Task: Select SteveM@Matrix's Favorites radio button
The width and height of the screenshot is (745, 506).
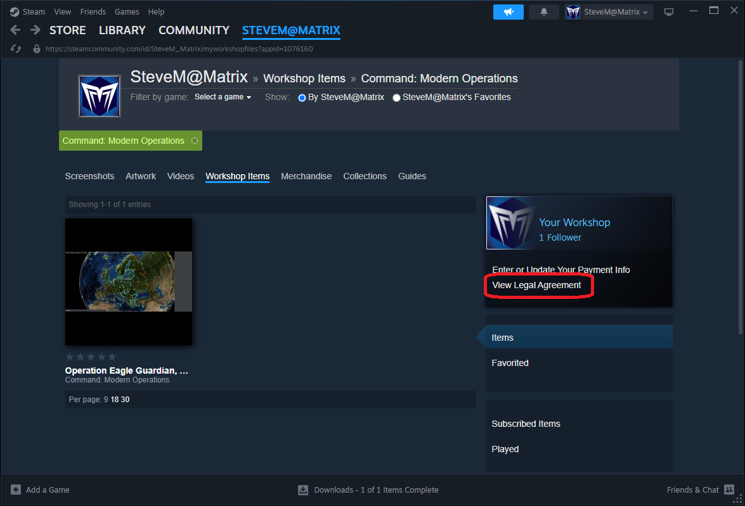Action: pyautogui.click(x=396, y=98)
